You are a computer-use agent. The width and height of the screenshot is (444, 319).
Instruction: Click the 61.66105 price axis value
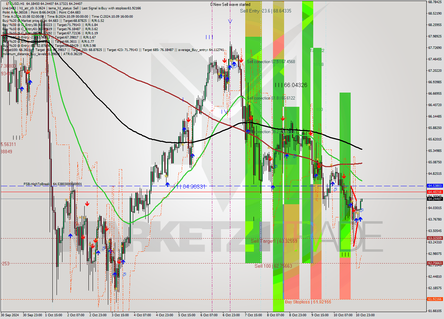point(435,311)
